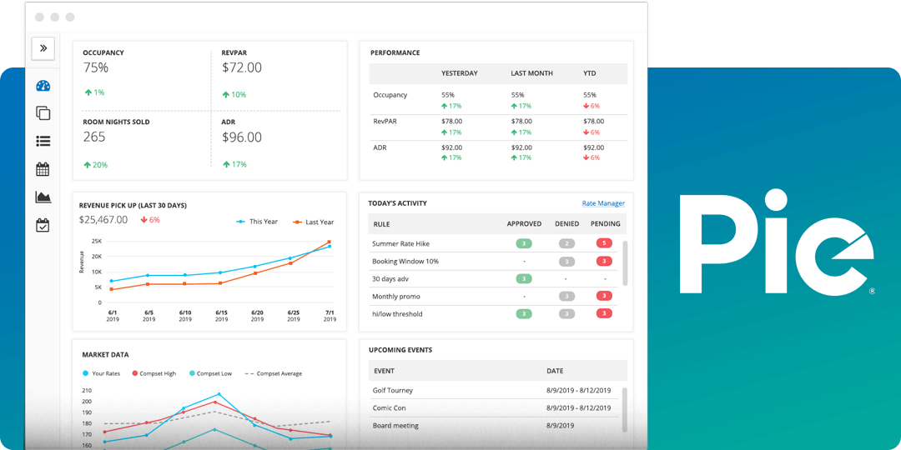Click the RULE column header
The height and width of the screenshot is (450, 901).
tap(381, 224)
